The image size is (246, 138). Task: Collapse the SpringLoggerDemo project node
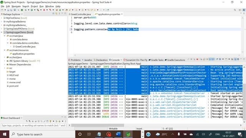(2, 32)
